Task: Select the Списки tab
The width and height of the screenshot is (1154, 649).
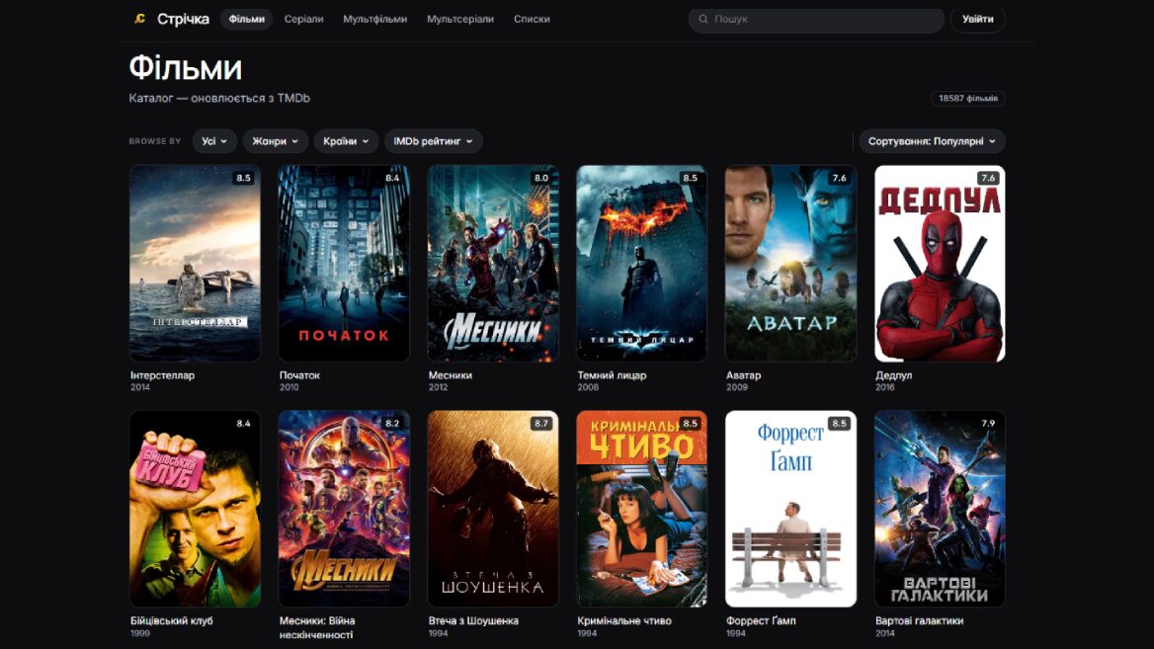Action: 533,19
